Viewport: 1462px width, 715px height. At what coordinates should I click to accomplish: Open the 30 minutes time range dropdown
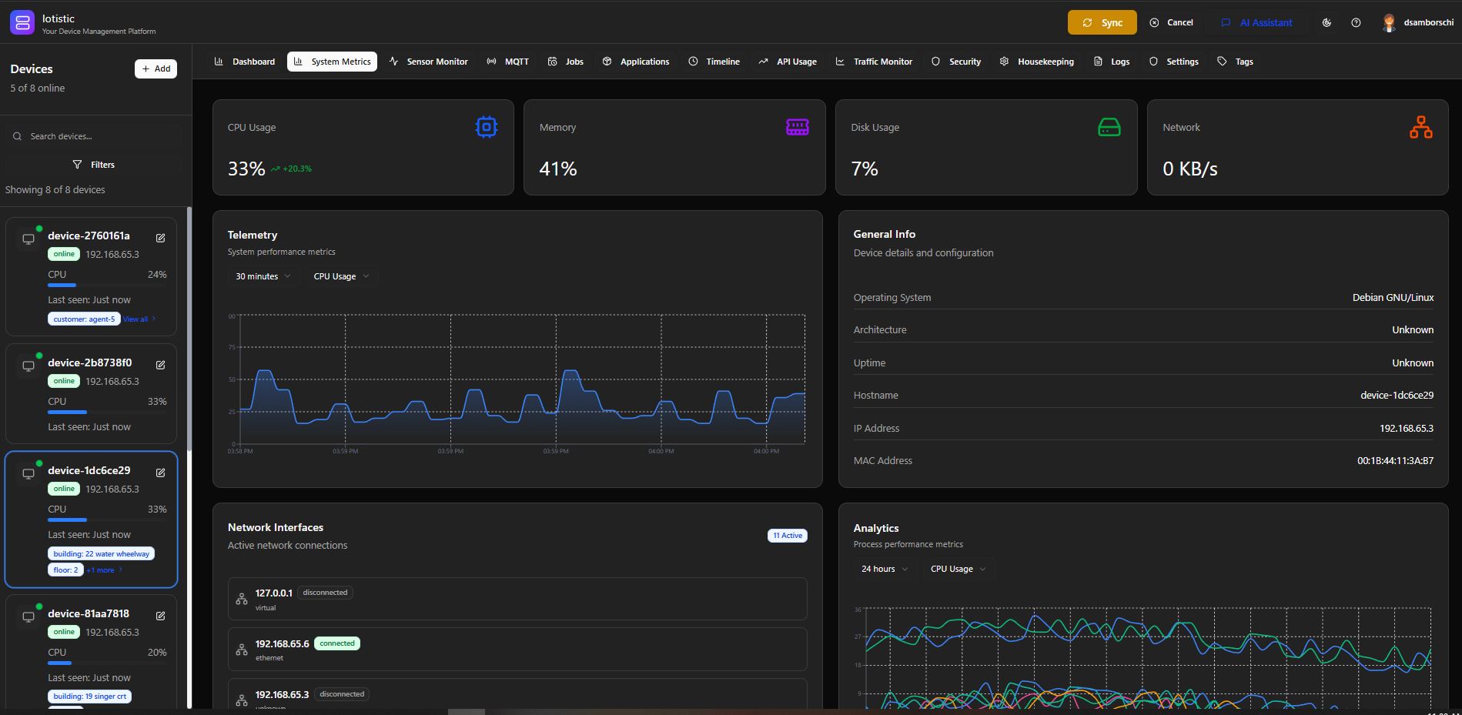[263, 276]
